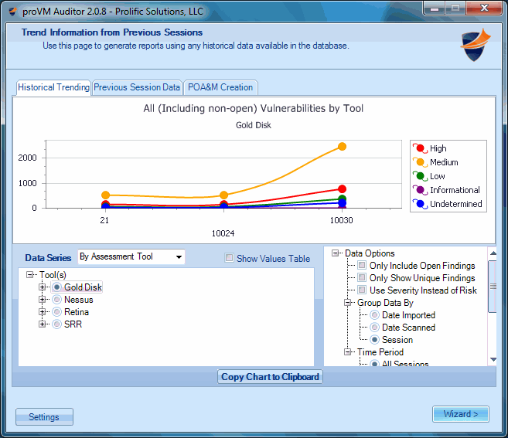Expand the Retina tree node
This screenshot has width=508, height=438.
pos(42,312)
